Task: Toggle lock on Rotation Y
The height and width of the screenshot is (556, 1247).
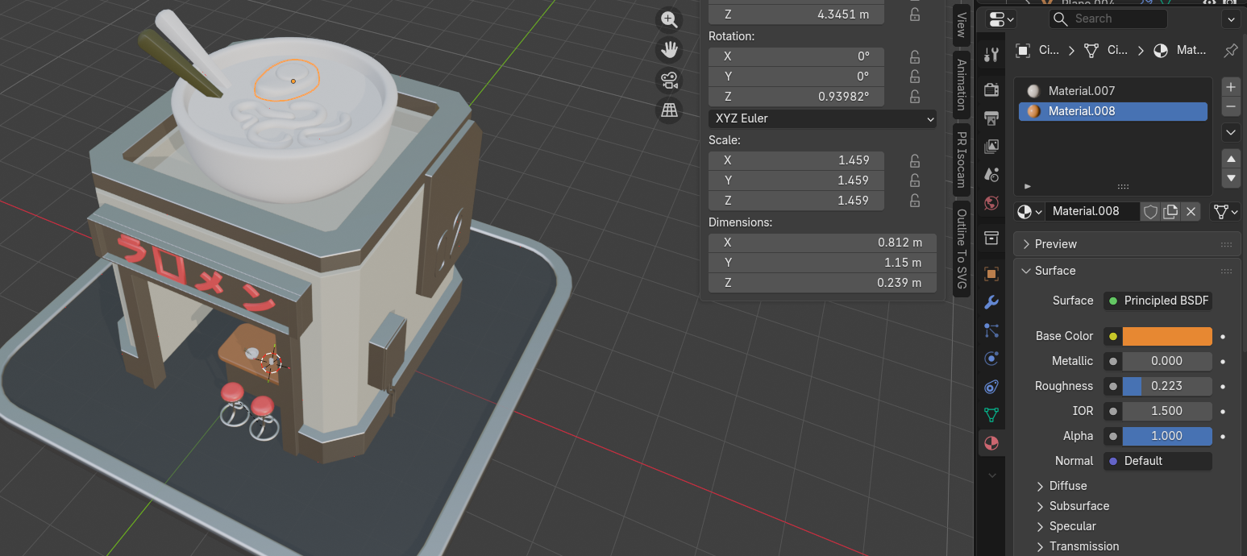Action: pyautogui.click(x=915, y=77)
